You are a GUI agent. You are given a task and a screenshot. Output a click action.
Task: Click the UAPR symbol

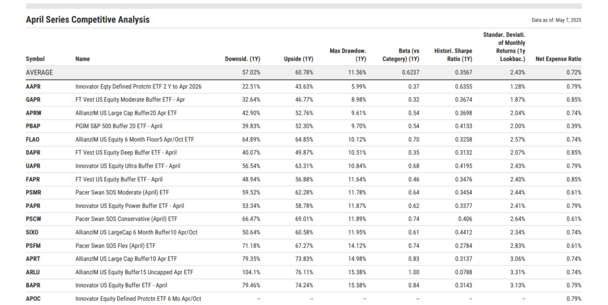33,166
